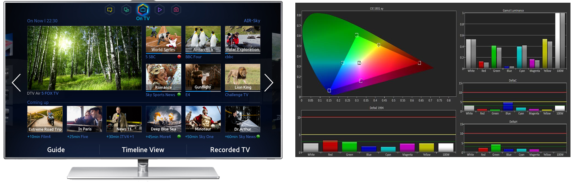This screenshot has height=183, width=579.
Task: Click the right navigation arrow
Action: click(x=269, y=82)
